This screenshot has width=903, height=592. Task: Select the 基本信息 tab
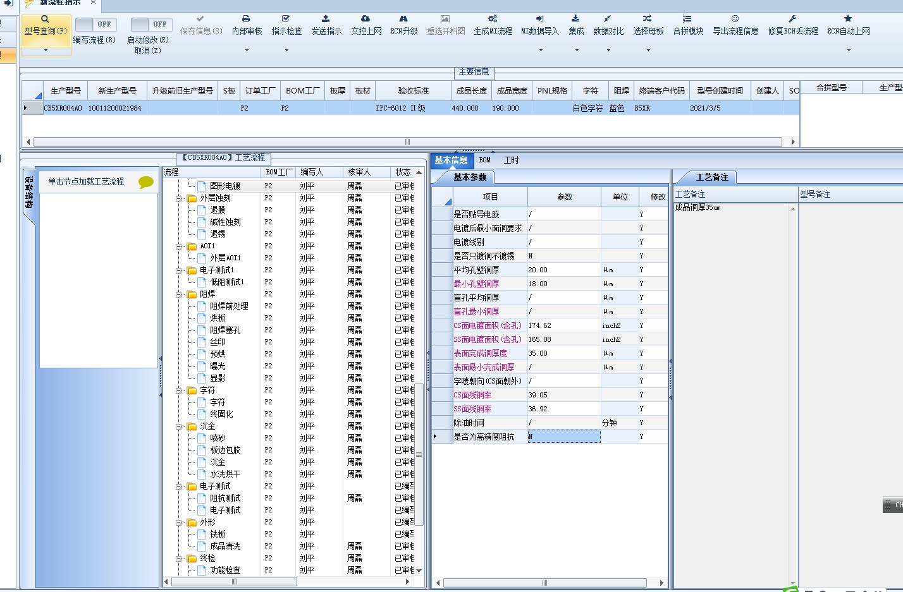click(451, 160)
